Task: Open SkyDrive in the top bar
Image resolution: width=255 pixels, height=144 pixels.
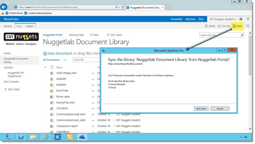Action: [190, 19]
